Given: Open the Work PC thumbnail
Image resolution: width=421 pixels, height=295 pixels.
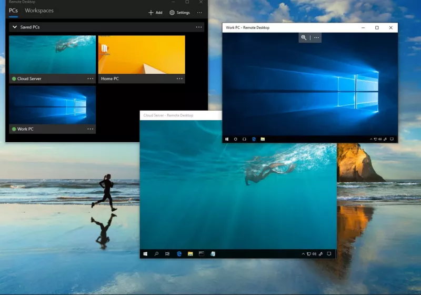Looking at the screenshot, I should (x=52, y=105).
